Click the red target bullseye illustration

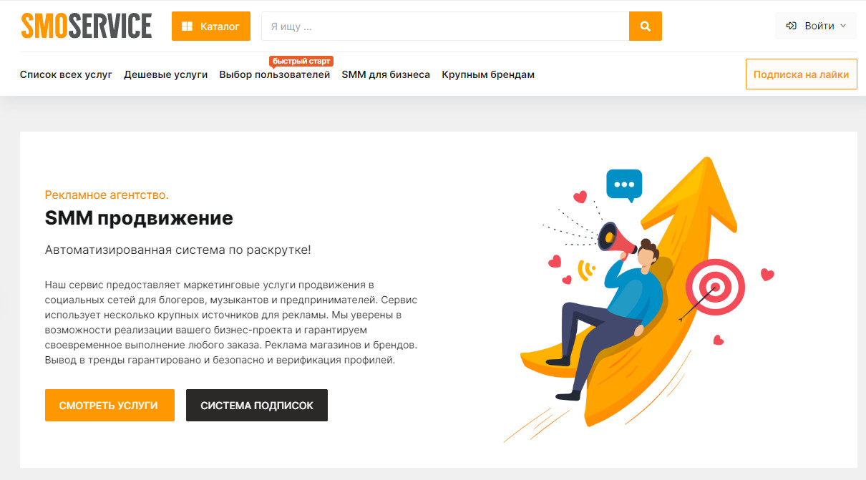tap(715, 288)
